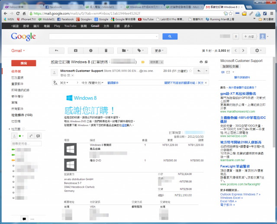Viewport: 277px width, 224px height.
Task: Delete the message with the trash icon
Action: point(106,51)
